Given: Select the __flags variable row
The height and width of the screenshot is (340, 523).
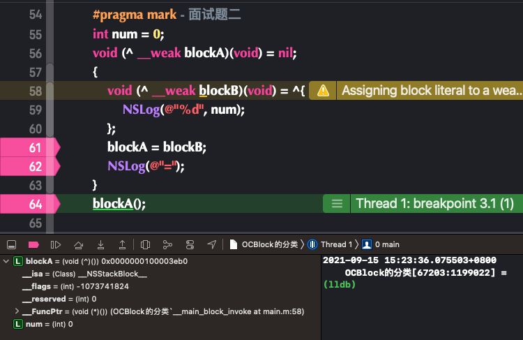Looking at the screenshot, I should (x=160, y=286).
